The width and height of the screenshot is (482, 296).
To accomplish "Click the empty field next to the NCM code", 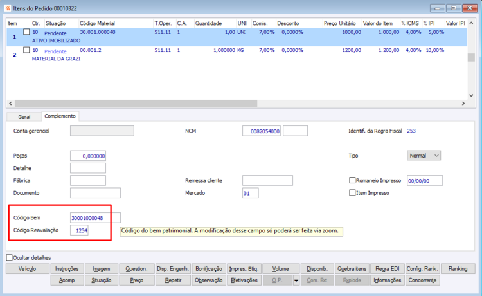I will 295,131.
